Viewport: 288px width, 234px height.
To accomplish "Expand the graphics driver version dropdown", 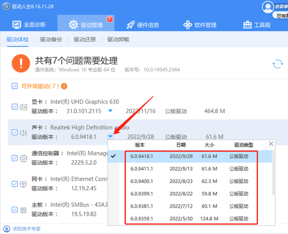I will coord(110,111).
